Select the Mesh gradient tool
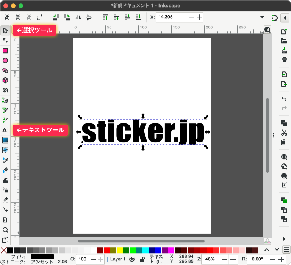Image resolution: width=291 pixels, height=265 pixels. 5,150
